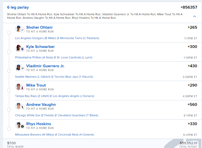
Task: Open the 6 leg parlay heading
Action: (18, 7)
